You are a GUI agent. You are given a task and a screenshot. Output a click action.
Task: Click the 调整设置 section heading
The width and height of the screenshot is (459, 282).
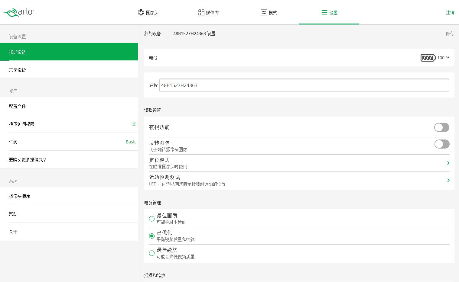coord(152,110)
